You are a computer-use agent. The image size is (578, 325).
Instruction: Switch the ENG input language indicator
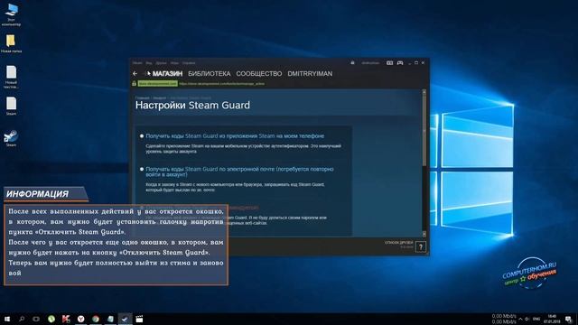[x=536, y=319]
